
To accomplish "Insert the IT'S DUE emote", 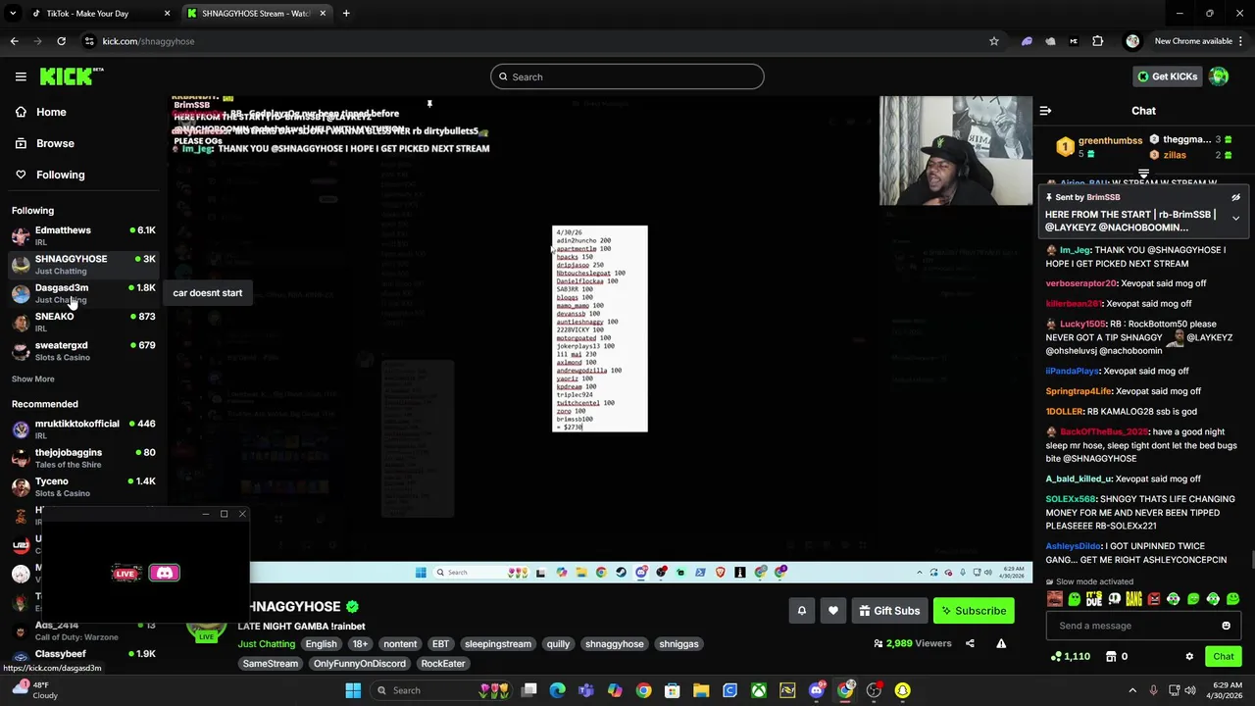I will (1094, 599).
